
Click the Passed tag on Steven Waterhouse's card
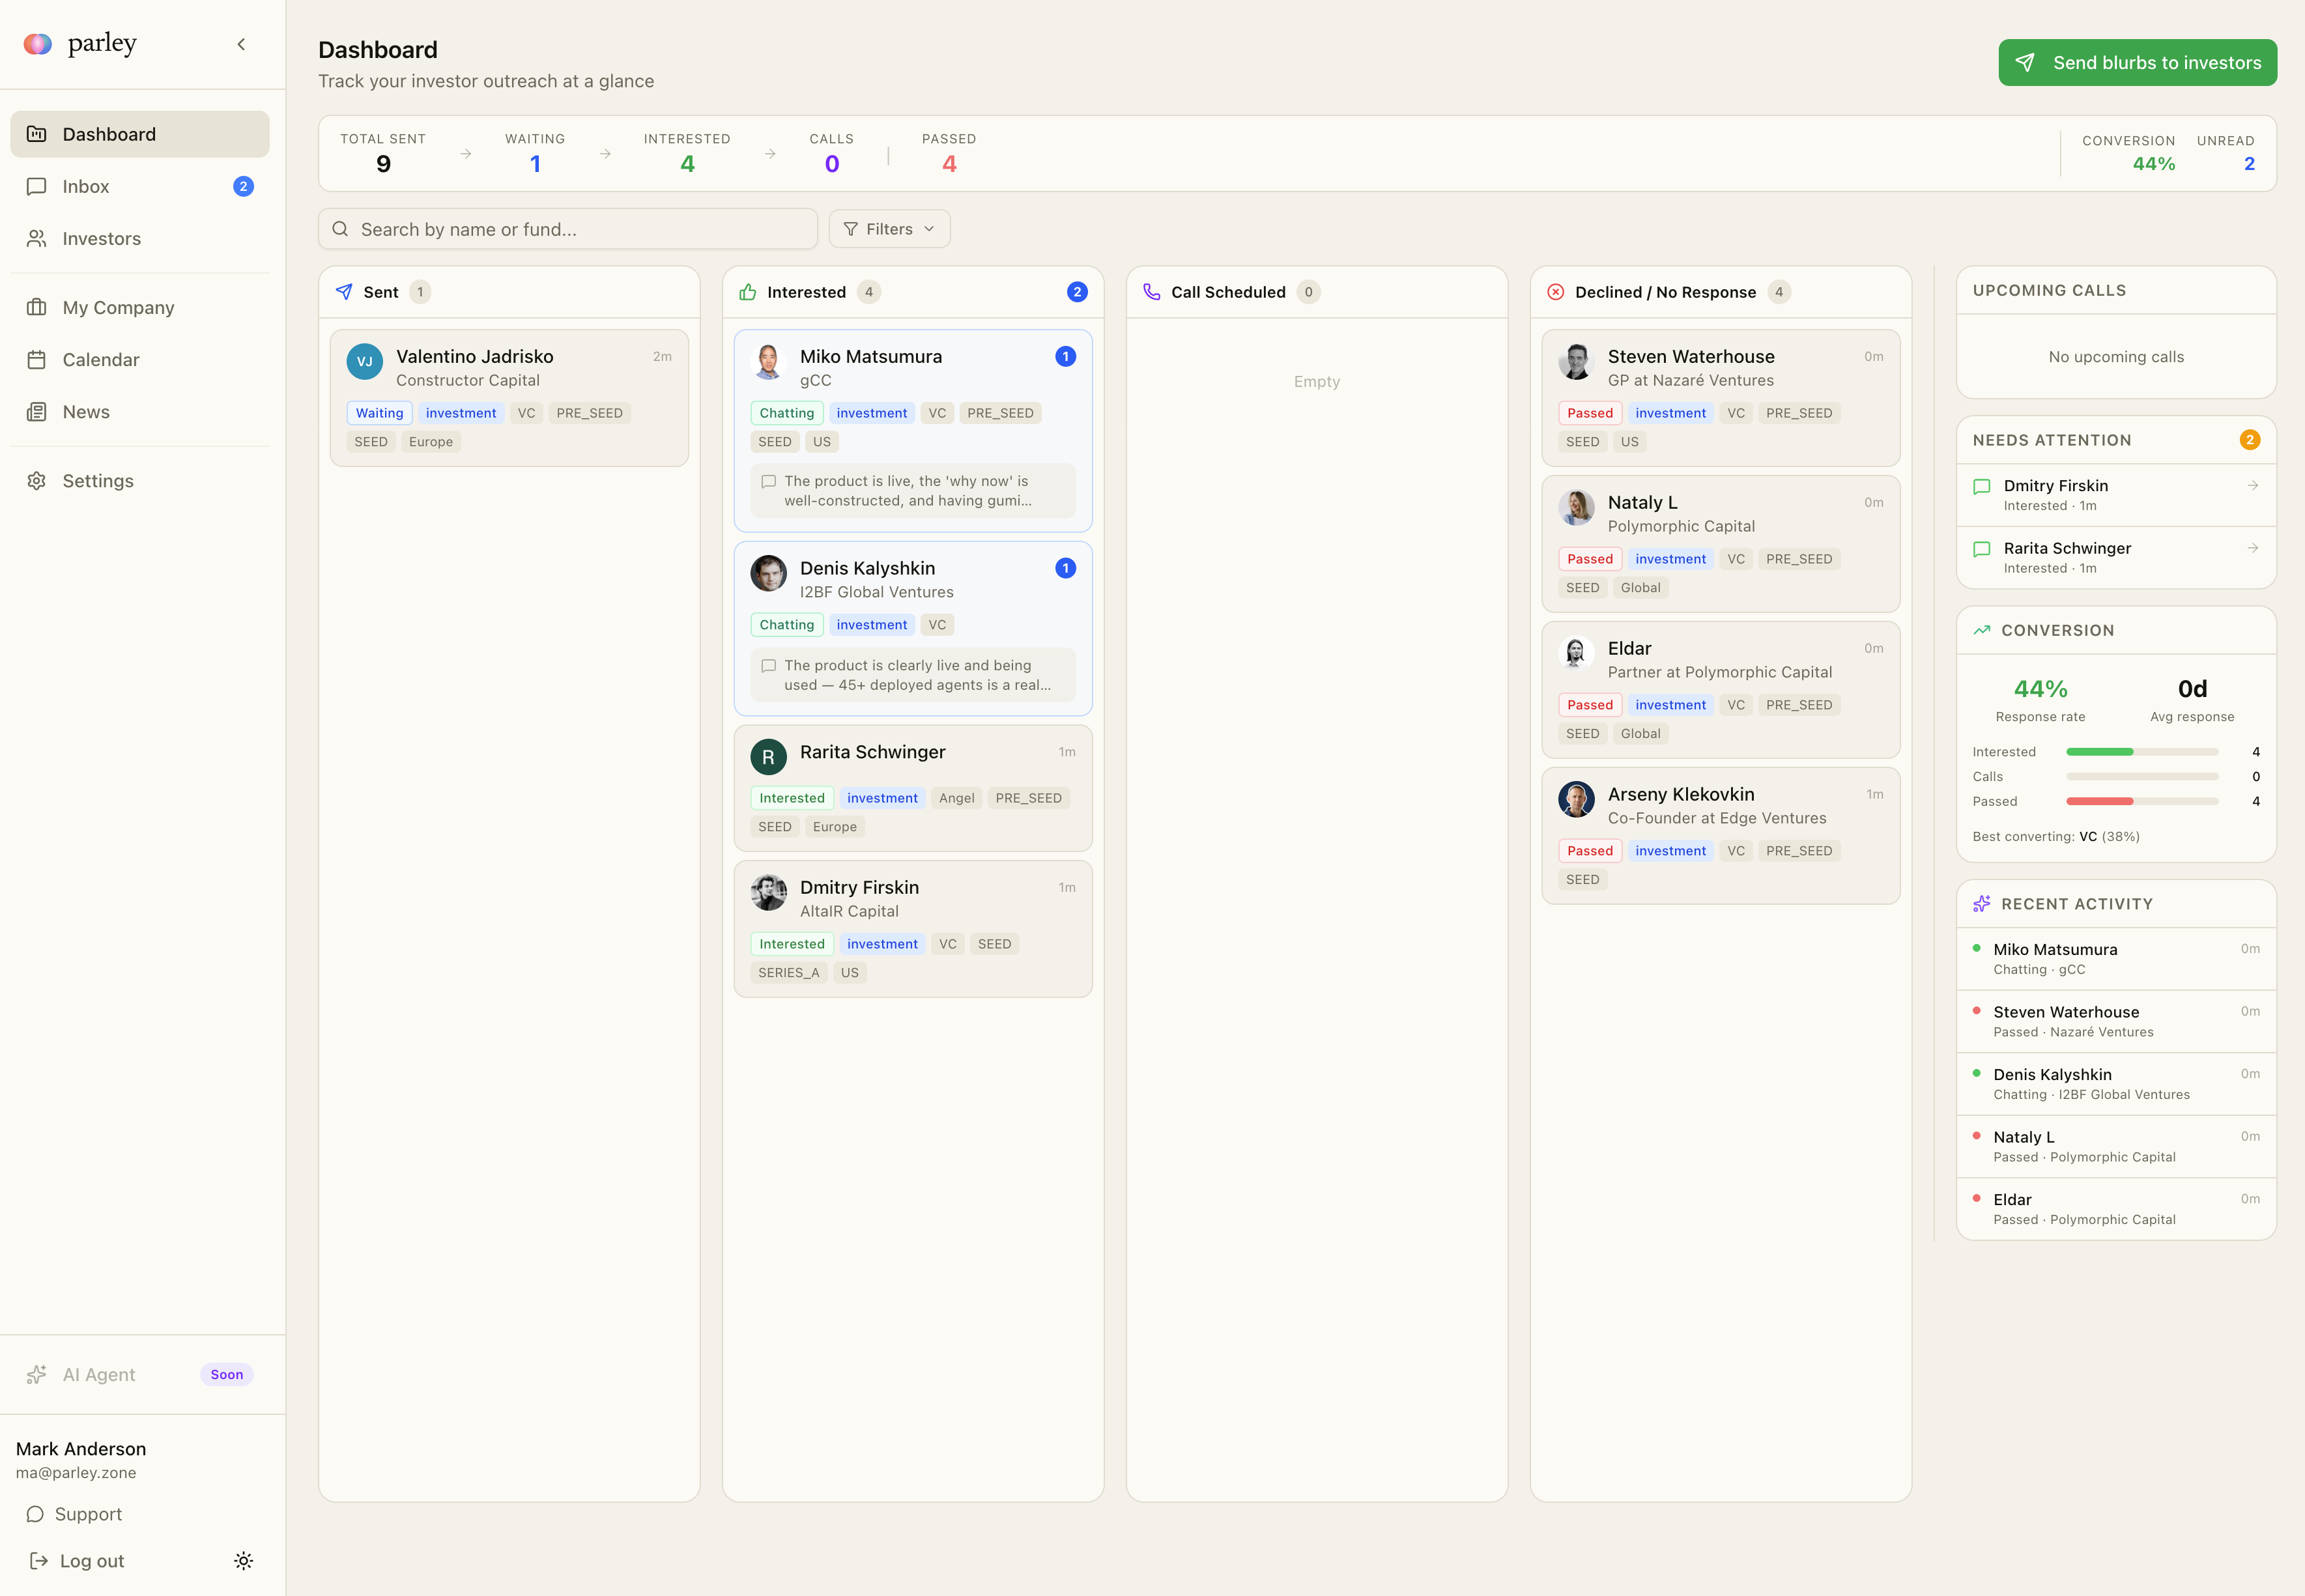pyautogui.click(x=1590, y=413)
